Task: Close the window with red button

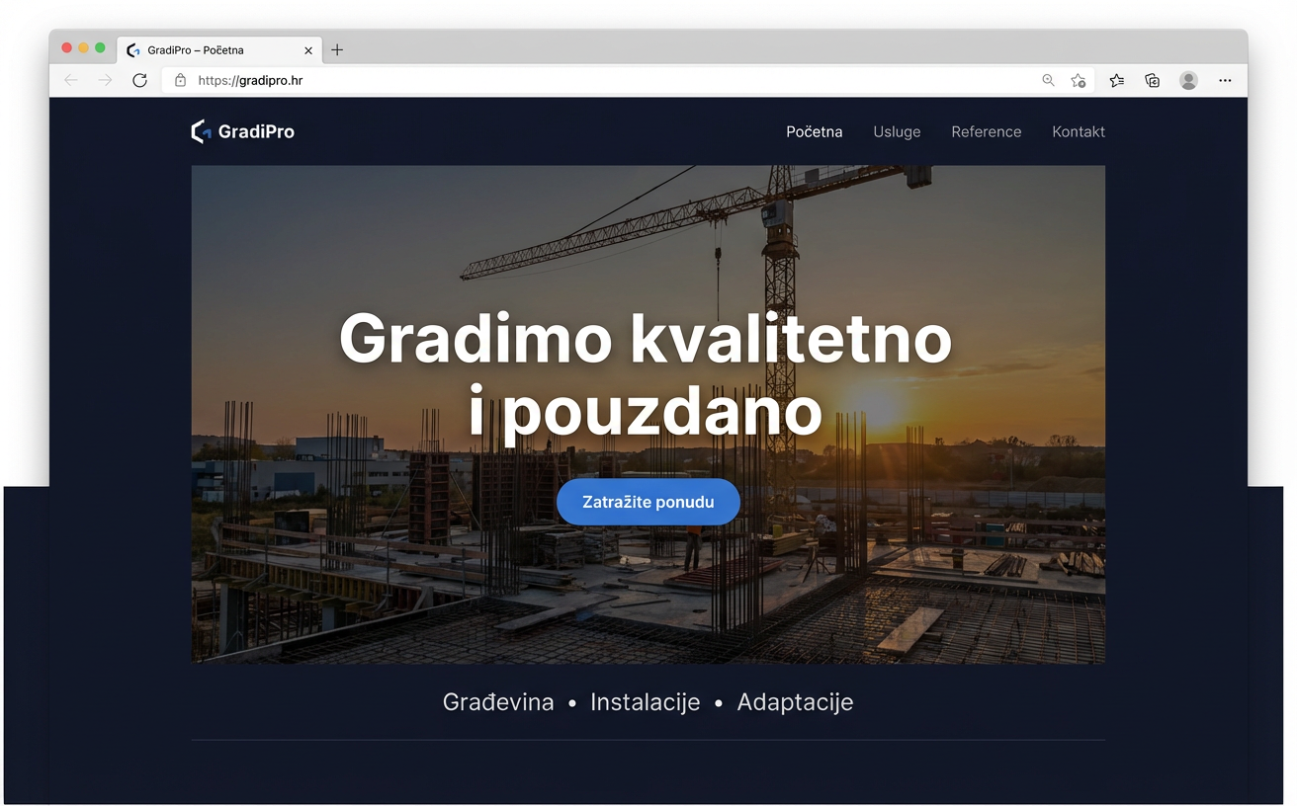Action: tap(67, 48)
